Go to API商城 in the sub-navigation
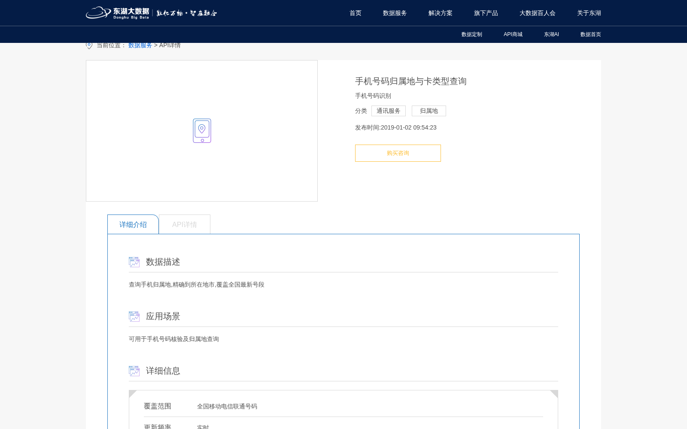The image size is (687, 429). (513, 34)
